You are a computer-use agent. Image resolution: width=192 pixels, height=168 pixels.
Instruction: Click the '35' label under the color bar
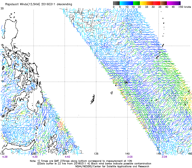(160, 7)
